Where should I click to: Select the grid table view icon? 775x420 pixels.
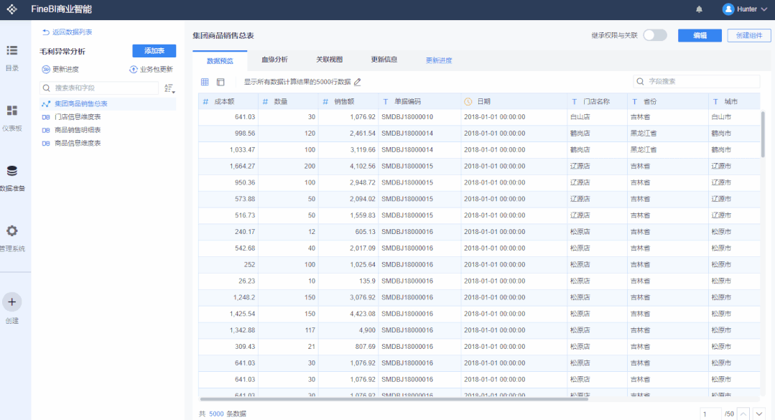point(205,82)
